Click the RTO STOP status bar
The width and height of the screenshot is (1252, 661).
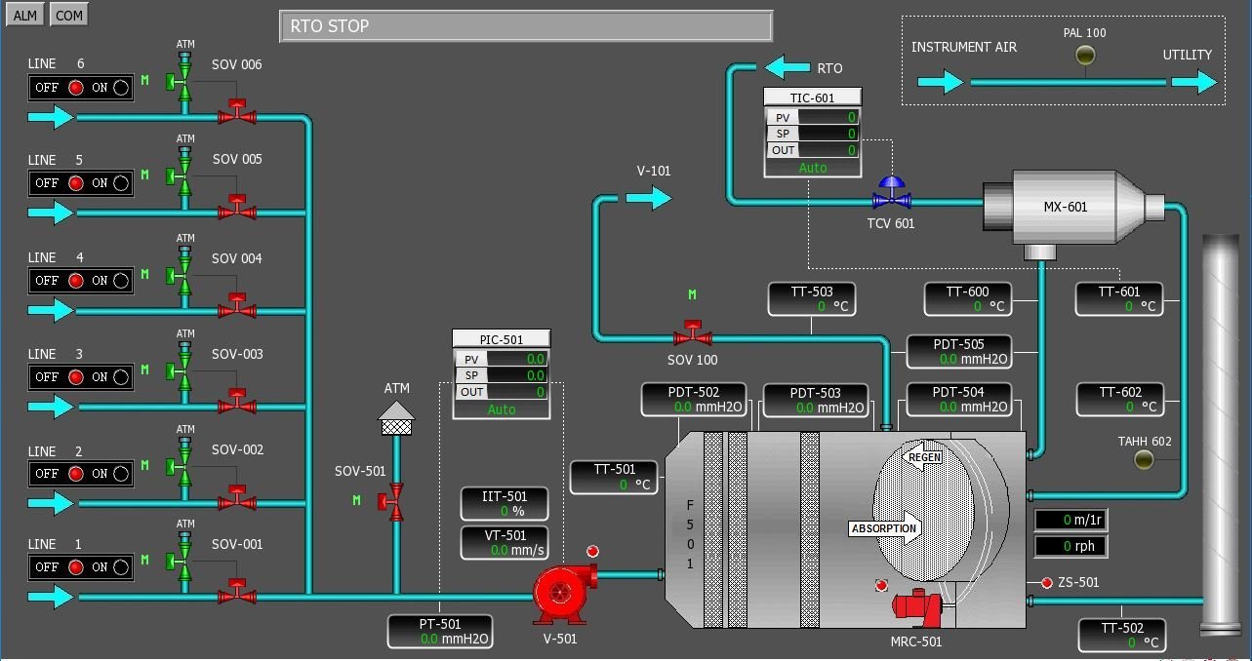(526, 26)
